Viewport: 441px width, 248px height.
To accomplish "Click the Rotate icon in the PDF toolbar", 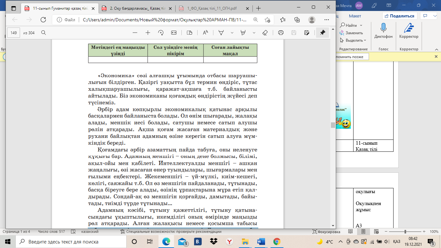I will (161, 33).
